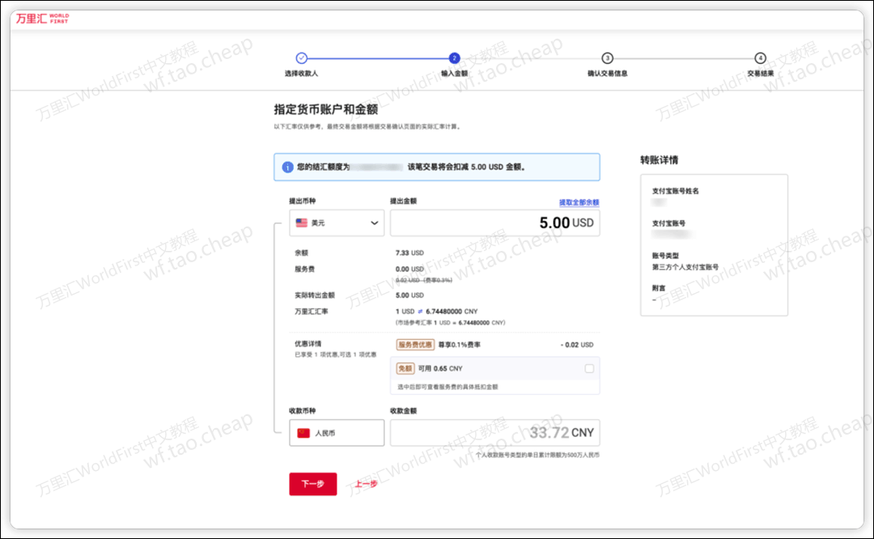This screenshot has width=874, height=539.
Task: Click the WorldFirst 万里汇 logo
Action: [x=42, y=19]
